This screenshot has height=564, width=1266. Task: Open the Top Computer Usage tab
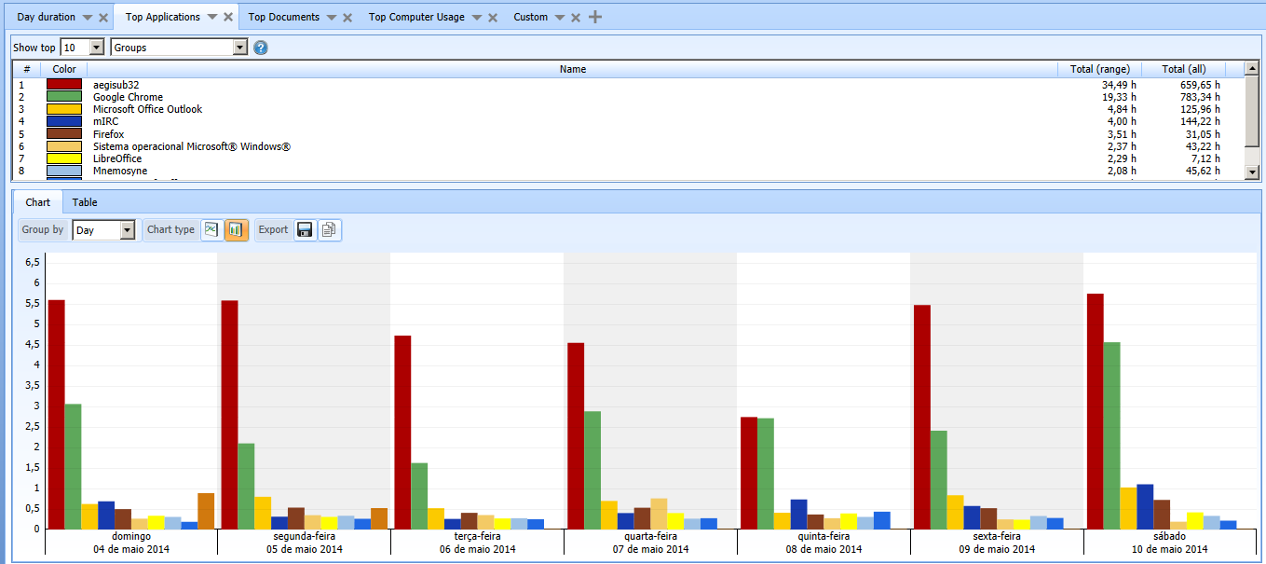[x=416, y=17]
